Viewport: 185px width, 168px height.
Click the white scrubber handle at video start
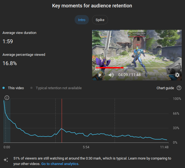click(x=97, y=68)
